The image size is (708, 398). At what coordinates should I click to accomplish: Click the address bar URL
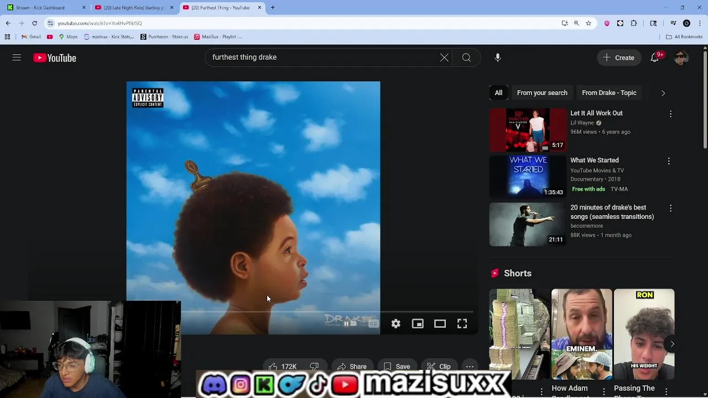pos(100,23)
